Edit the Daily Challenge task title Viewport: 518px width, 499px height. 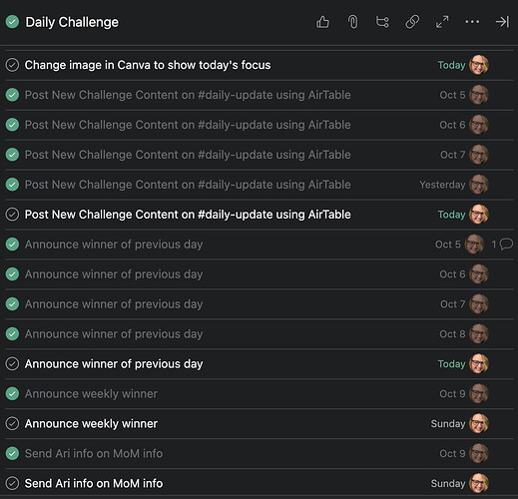coord(72,22)
